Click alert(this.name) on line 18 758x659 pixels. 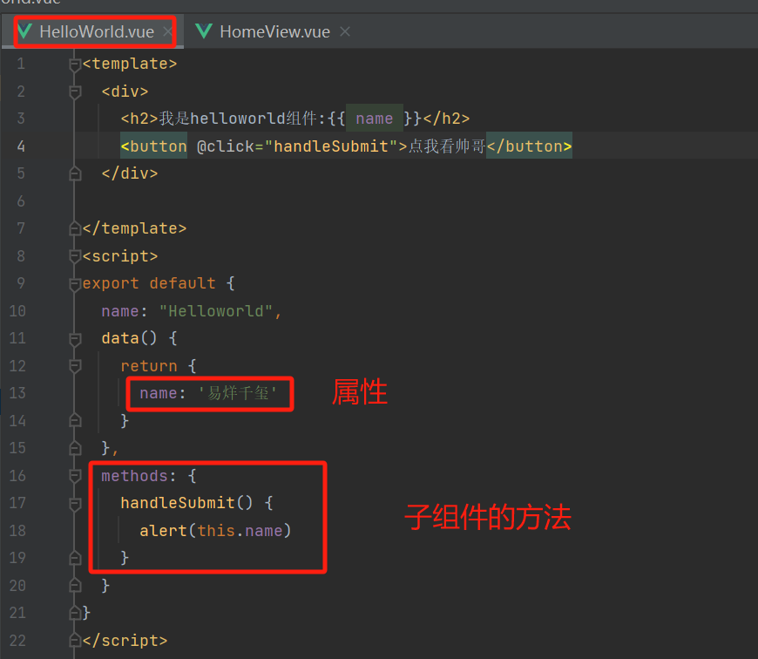click(215, 530)
